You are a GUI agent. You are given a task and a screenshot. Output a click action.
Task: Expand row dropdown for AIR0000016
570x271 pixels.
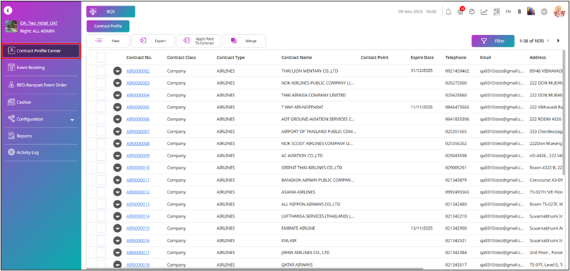tap(117, 240)
